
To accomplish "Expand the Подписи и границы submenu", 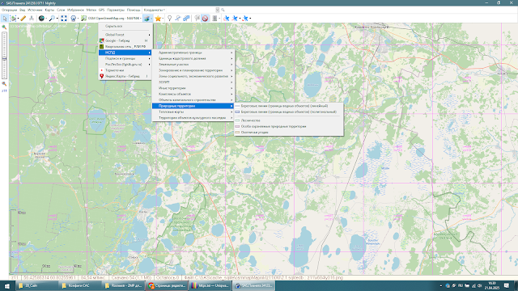I will (125, 58).
